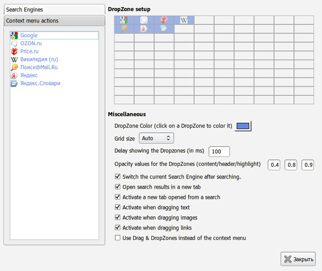The height and width of the screenshot is (271, 322).
Task: Select the Yandex DropZone cell in the grid
Action: tap(144, 29)
